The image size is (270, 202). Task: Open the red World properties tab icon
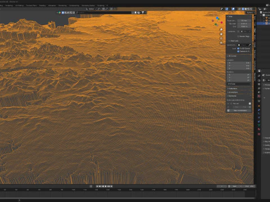coord(259,96)
